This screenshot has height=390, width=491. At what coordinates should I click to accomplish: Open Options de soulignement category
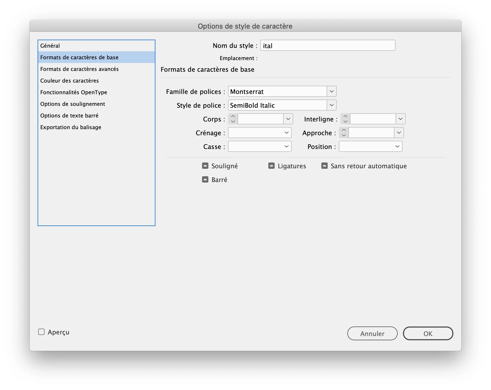[97, 104]
